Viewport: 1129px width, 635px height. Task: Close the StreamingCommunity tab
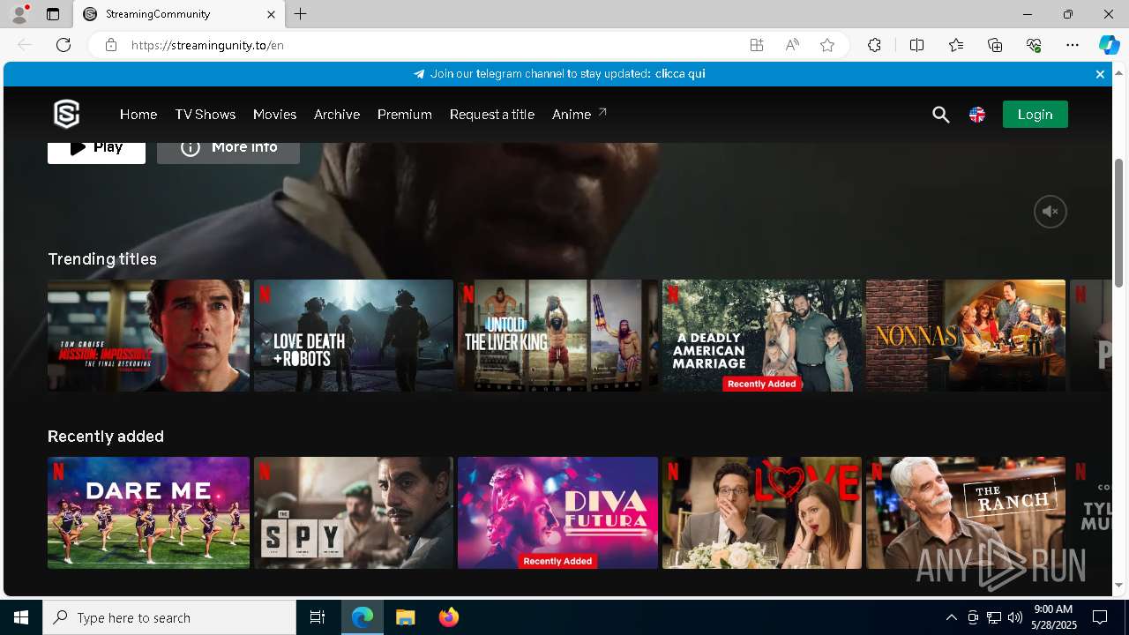pos(271,14)
